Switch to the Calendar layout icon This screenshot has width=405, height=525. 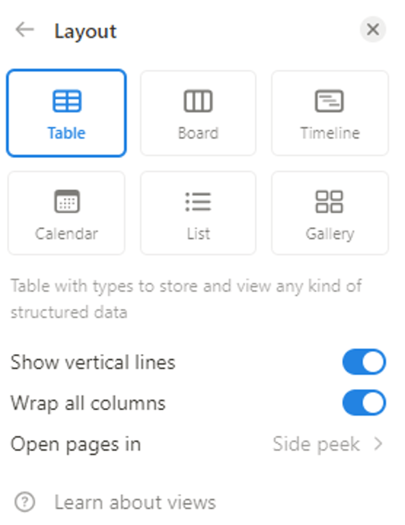pyautogui.click(x=67, y=201)
